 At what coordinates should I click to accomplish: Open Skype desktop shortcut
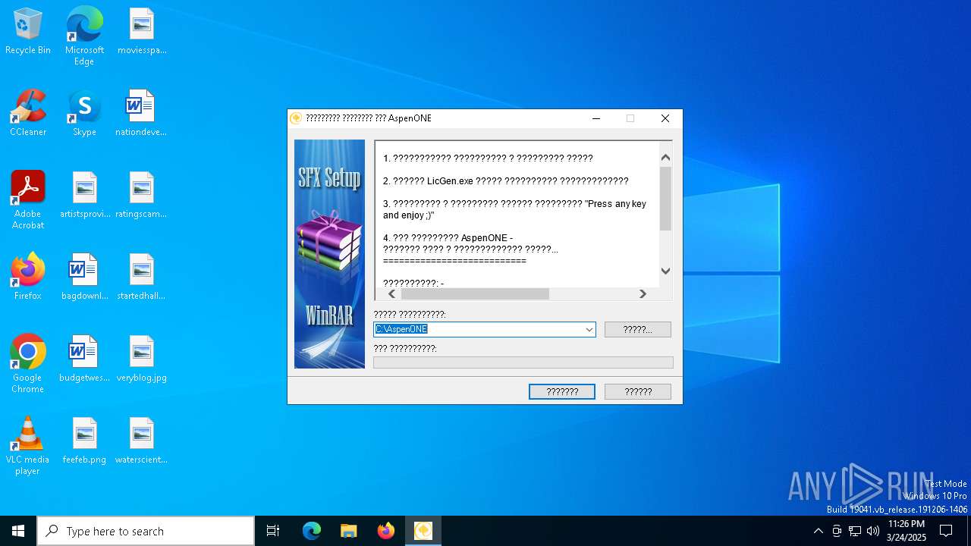coord(84,113)
